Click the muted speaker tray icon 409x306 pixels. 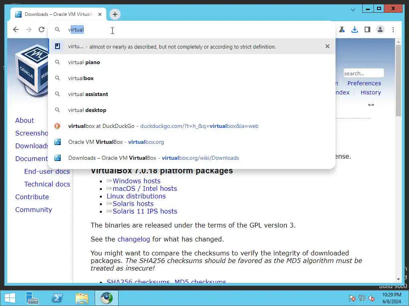[371, 298]
